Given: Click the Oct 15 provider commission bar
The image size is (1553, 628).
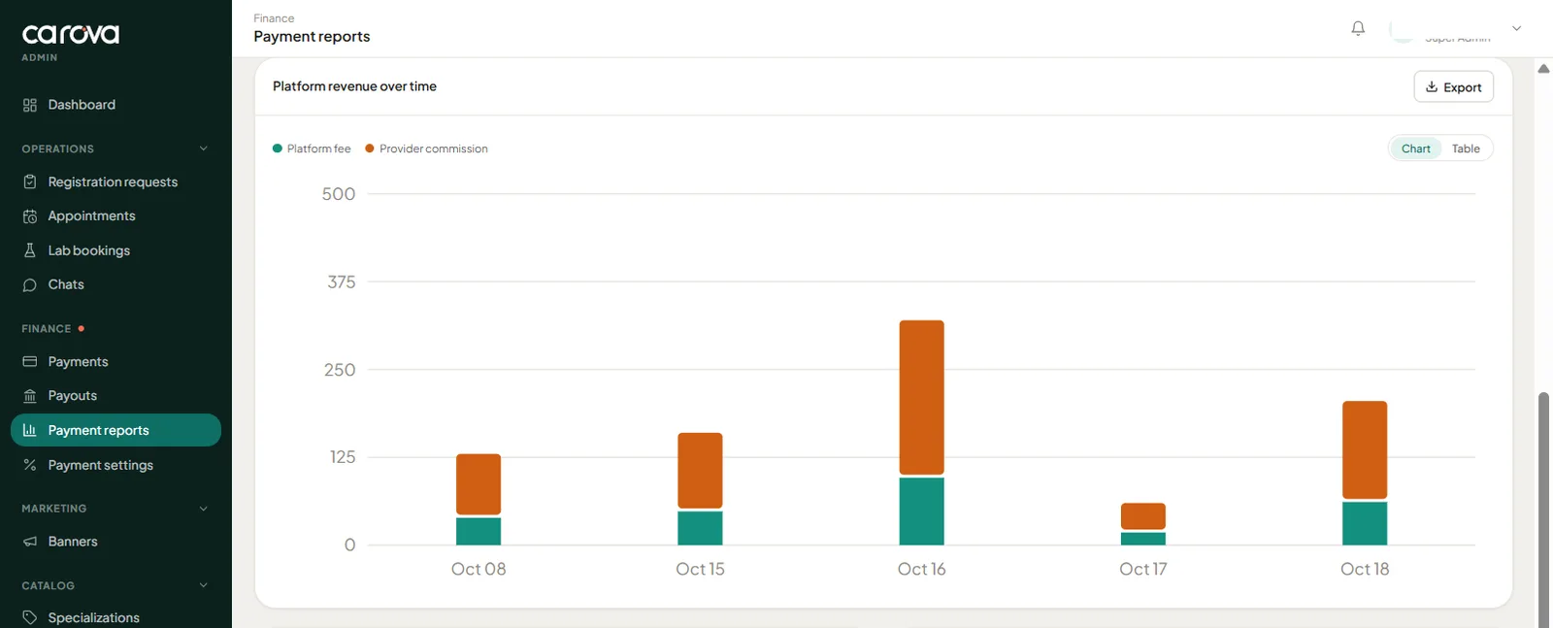Looking at the screenshot, I should coord(700,471).
